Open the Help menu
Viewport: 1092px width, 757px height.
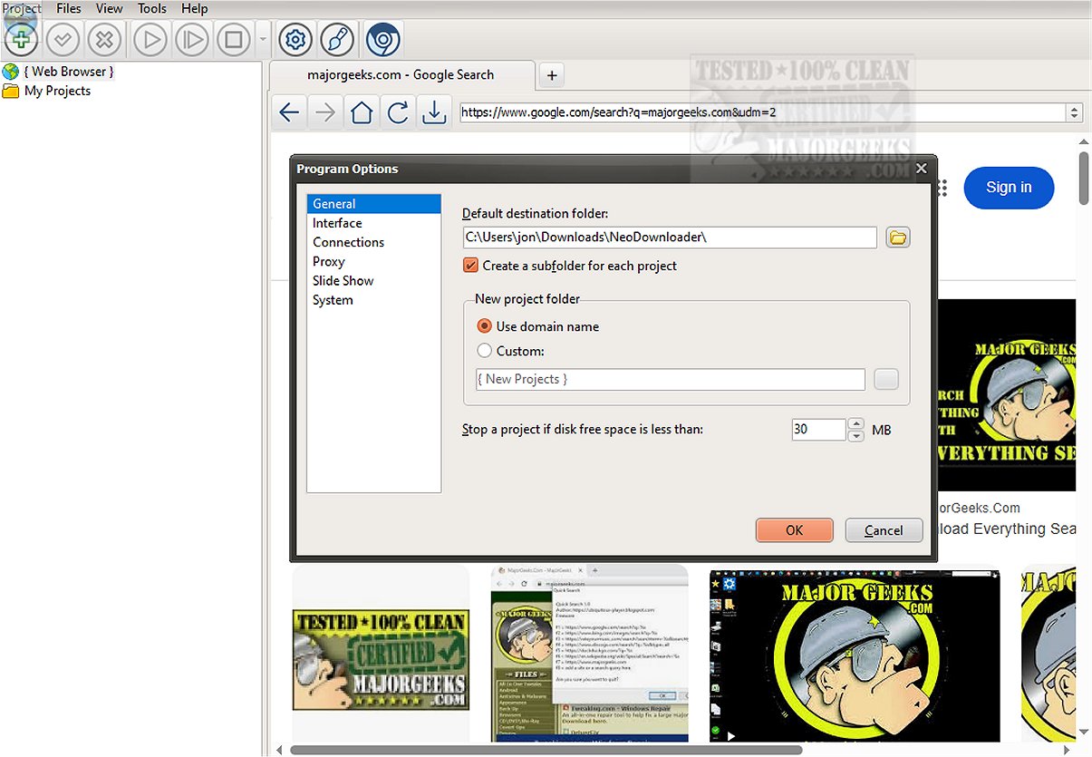click(195, 8)
